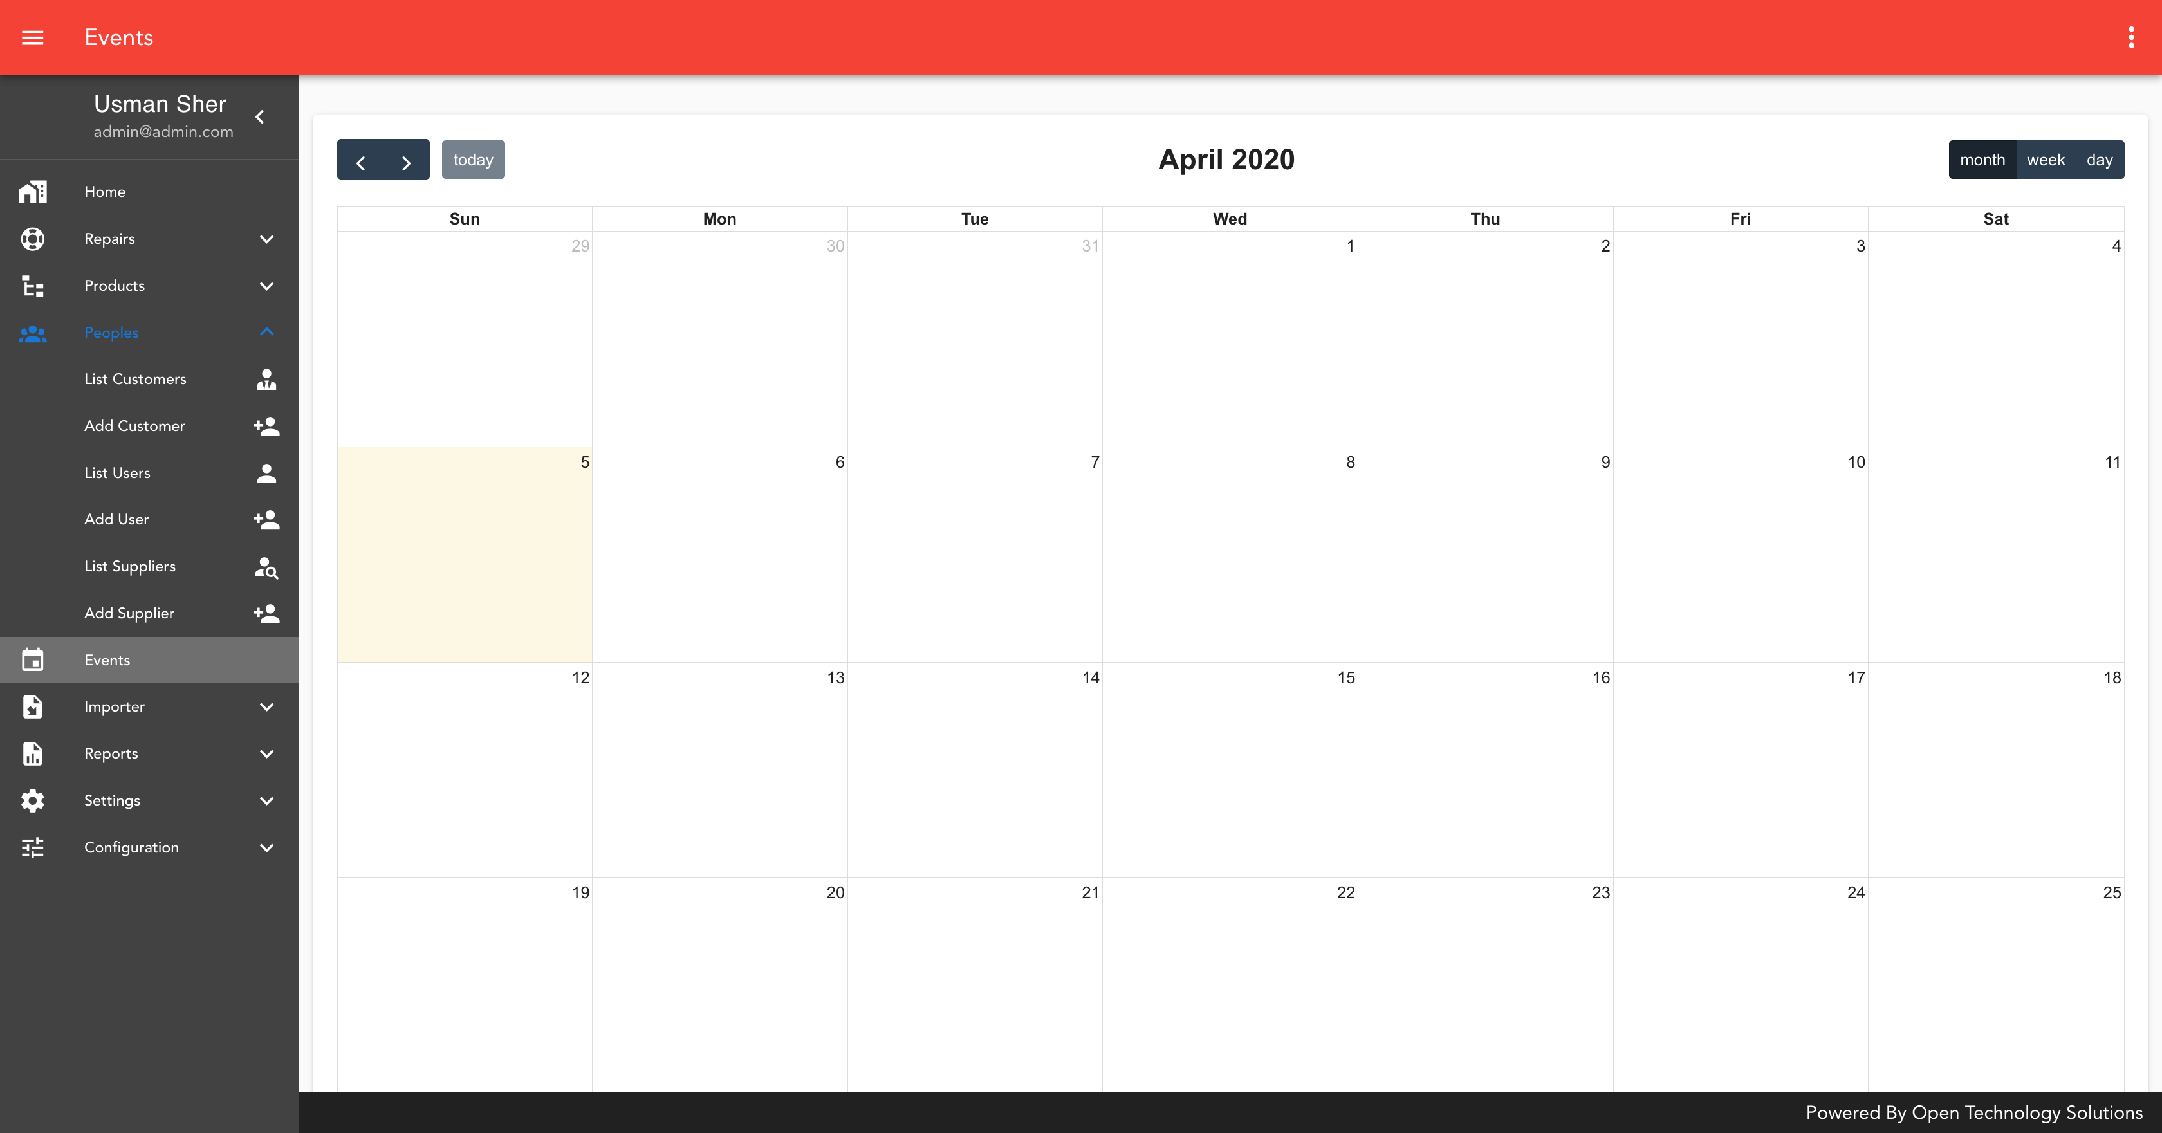Open the Configuration menu
The image size is (2162, 1133).
point(150,847)
